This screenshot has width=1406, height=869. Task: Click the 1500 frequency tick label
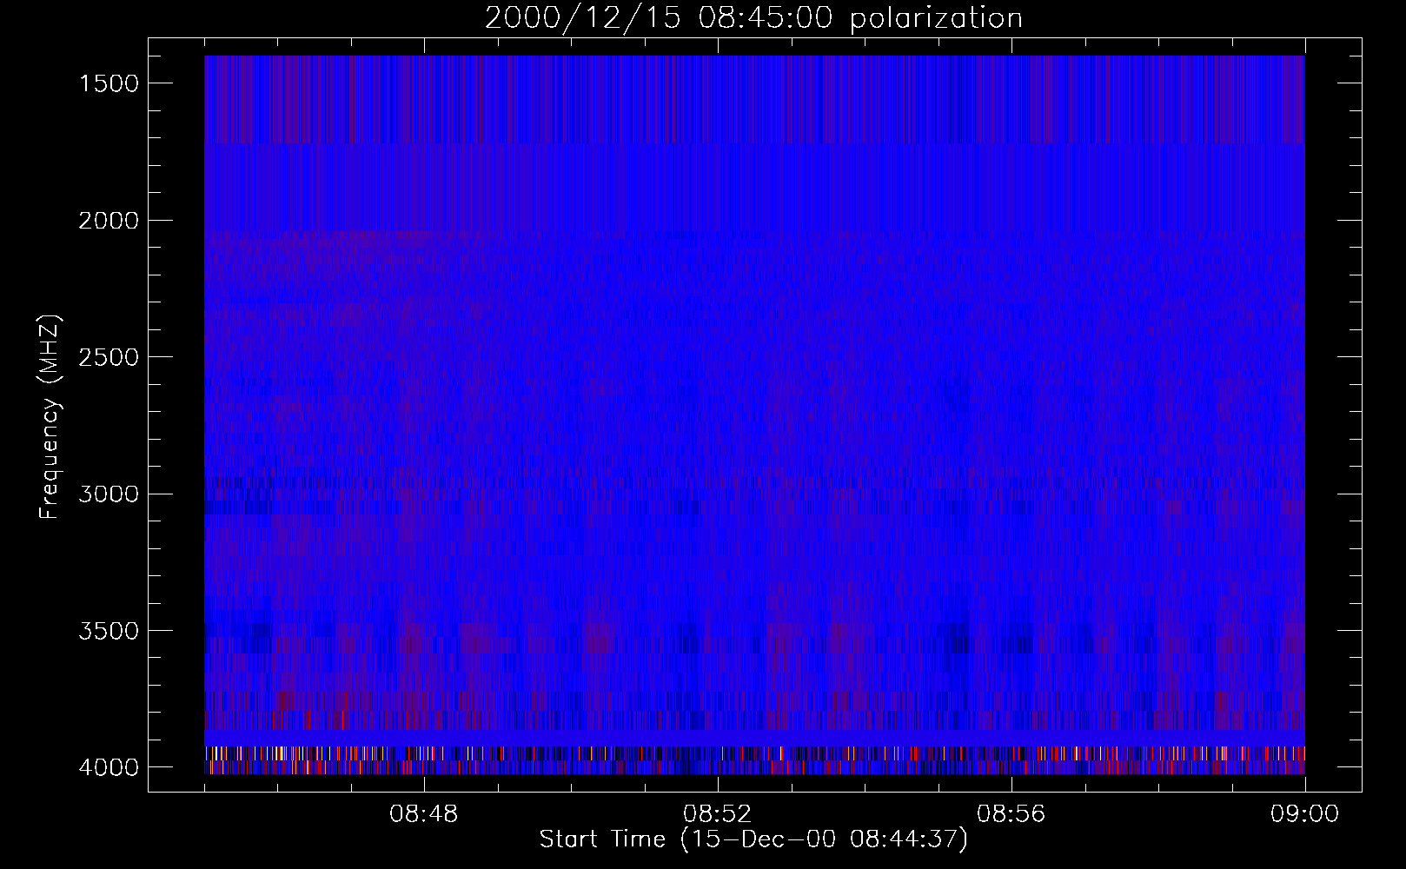pos(109,83)
